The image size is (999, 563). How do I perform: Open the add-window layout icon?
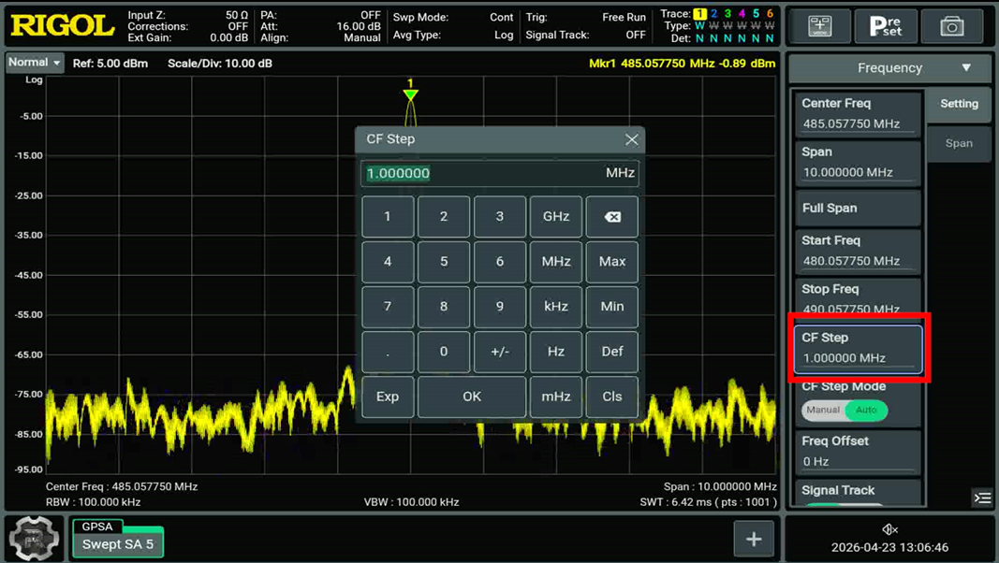click(x=819, y=26)
